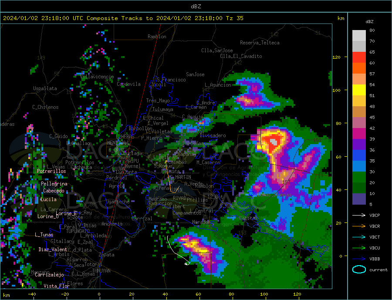Image resolution: width=392 pixels, height=300 pixels.
Task: Click the Phillips place label
Action: pos(197,200)
